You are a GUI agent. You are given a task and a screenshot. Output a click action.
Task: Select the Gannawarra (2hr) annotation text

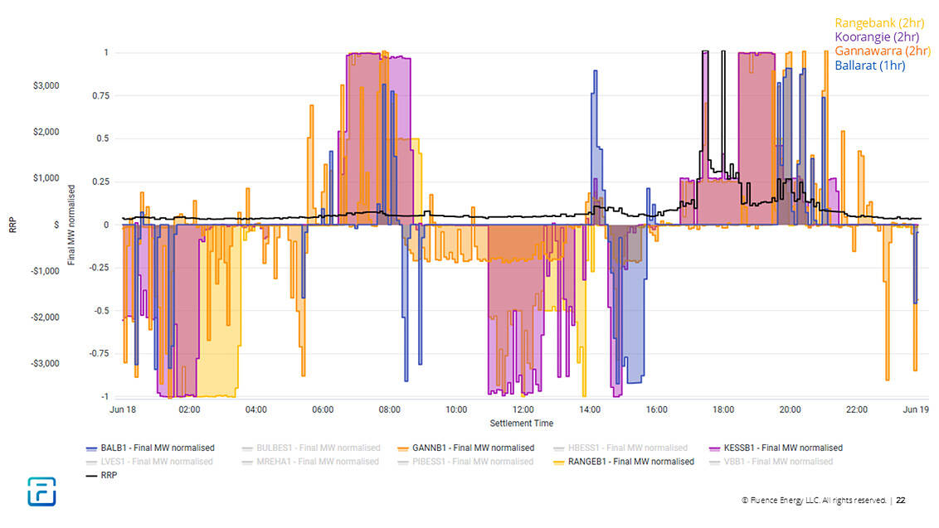[882, 51]
